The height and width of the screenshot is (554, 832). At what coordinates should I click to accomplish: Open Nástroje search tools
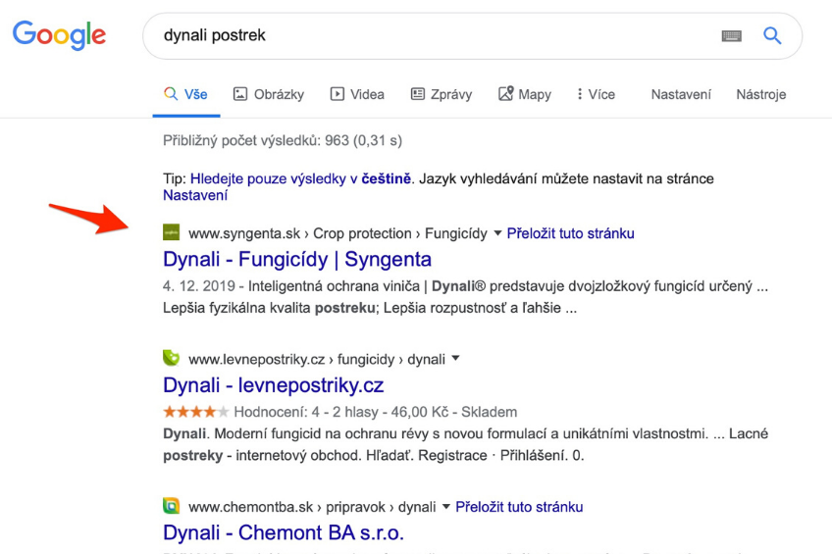pos(761,94)
